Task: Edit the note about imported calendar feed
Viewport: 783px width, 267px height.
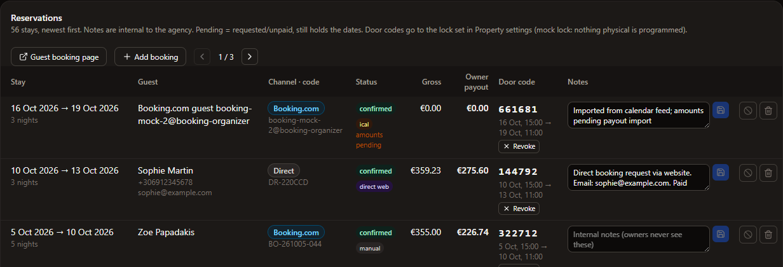Action: [x=639, y=115]
